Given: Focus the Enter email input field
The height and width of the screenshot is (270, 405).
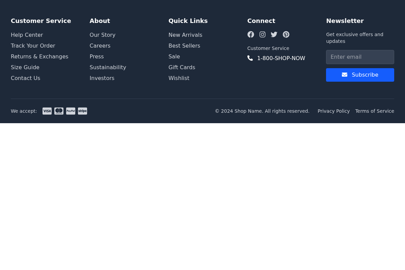Looking at the screenshot, I should pyautogui.click(x=360, y=57).
